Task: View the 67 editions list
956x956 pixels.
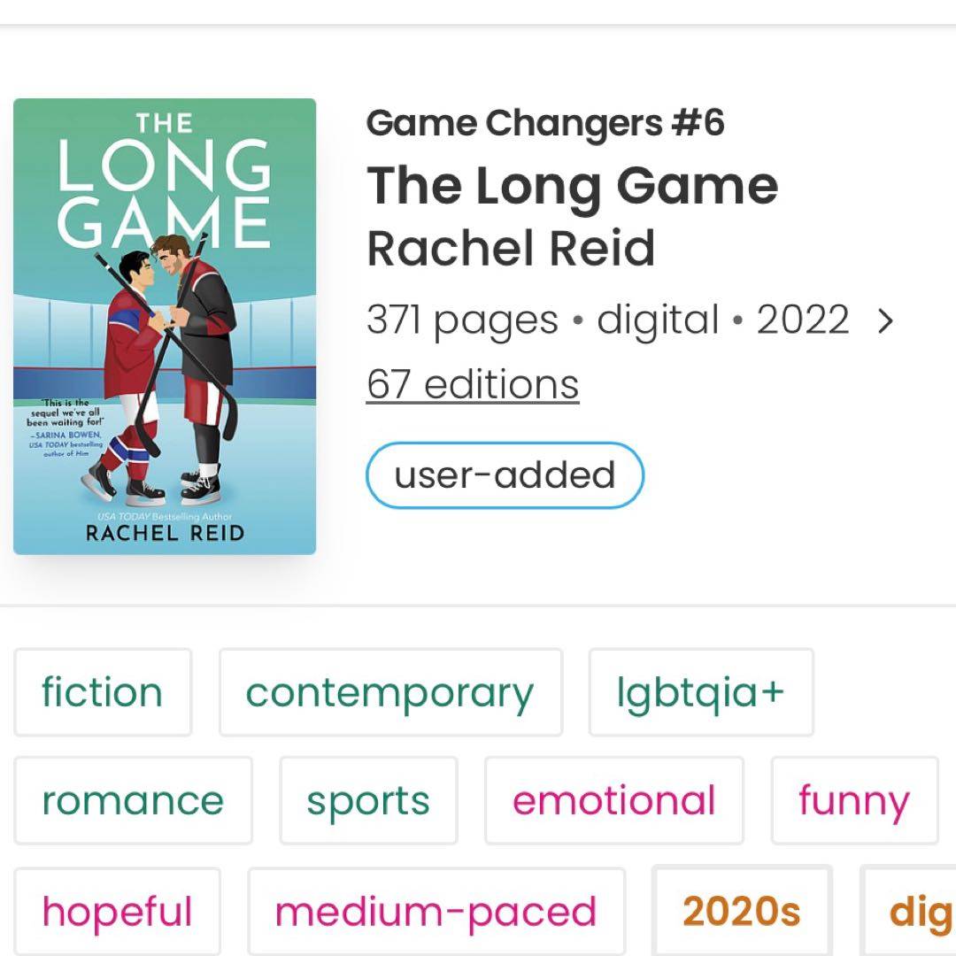Action: [473, 384]
